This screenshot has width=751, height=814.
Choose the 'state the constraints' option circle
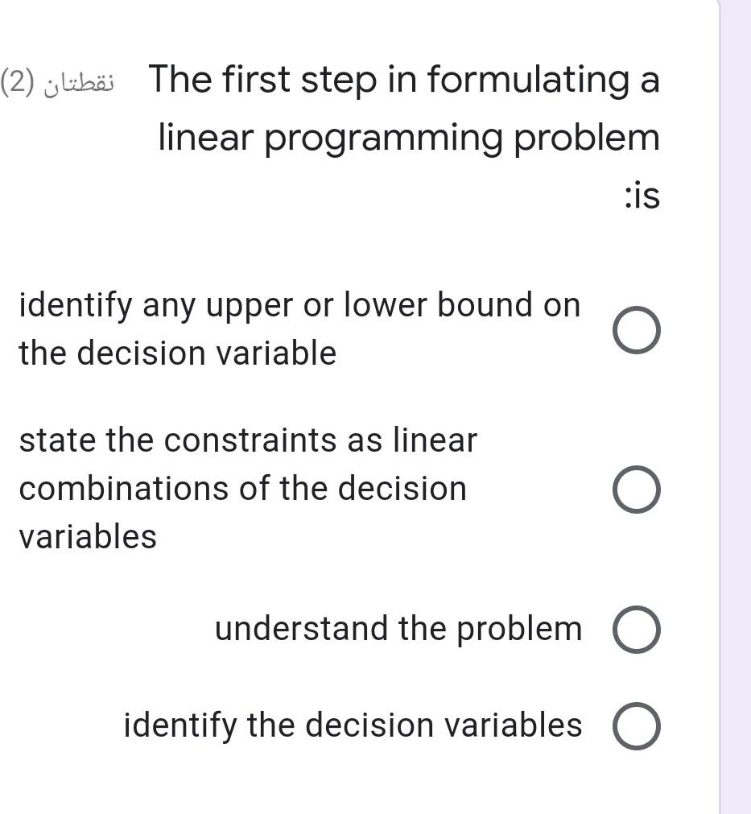pyautogui.click(x=637, y=490)
